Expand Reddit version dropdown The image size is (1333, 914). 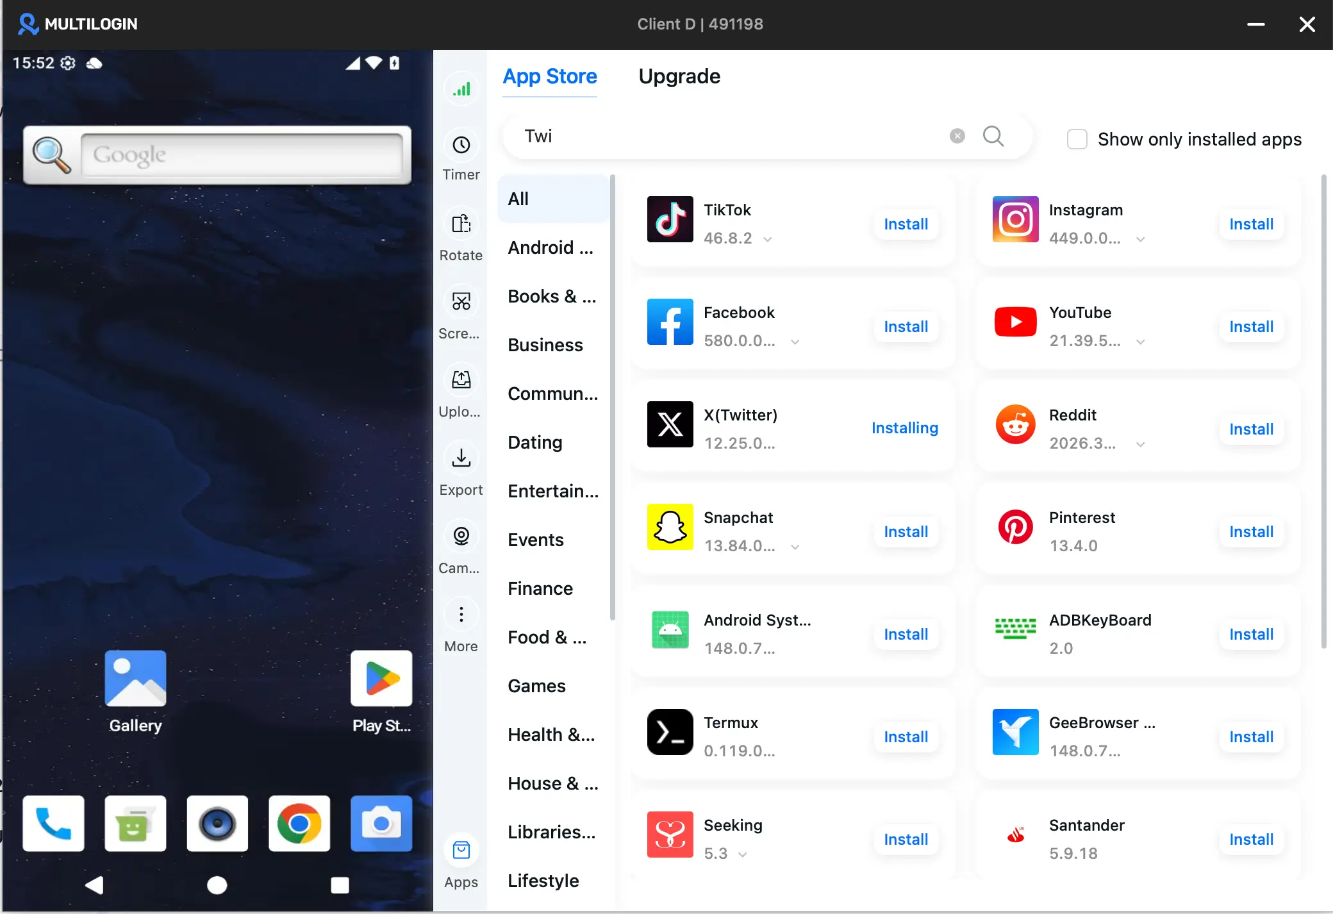1141,444
